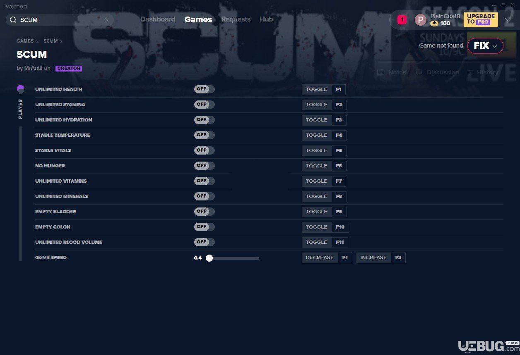
Task: Click Toggle hotkey for Stable Temperature
Action: pyautogui.click(x=323, y=135)
